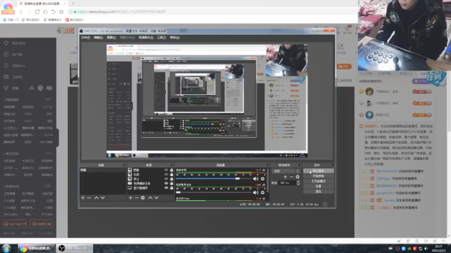The width and height of the screenshot is (451, 253).
Task: Click the 开始录制 button
Action: 319,176
